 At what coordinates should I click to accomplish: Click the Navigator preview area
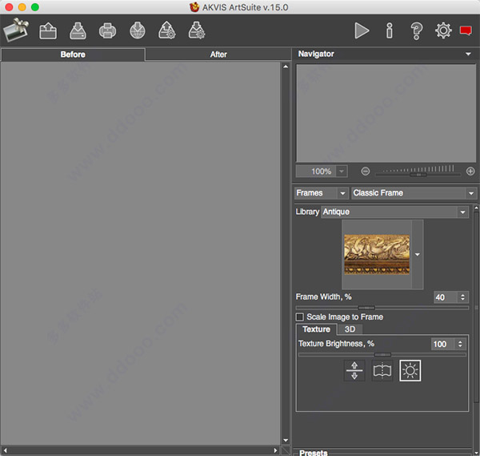386,113
